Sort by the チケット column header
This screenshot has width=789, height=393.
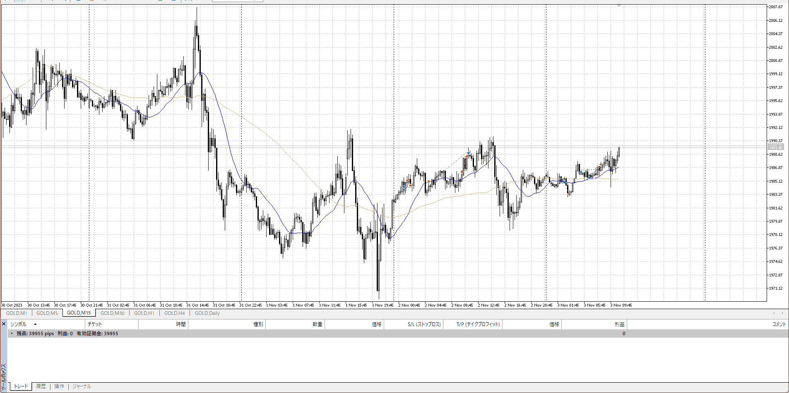[x=95, y=324]
